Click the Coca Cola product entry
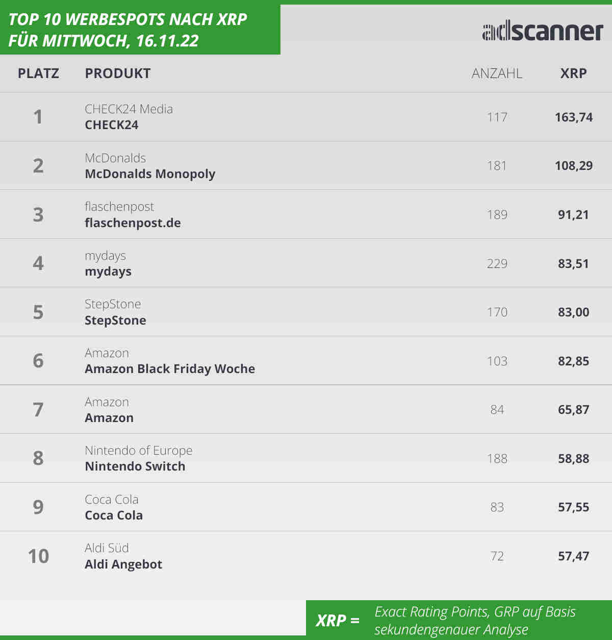The width and height of the screenshot is (612, 640). pyautogui.click(x=114, y=515)
